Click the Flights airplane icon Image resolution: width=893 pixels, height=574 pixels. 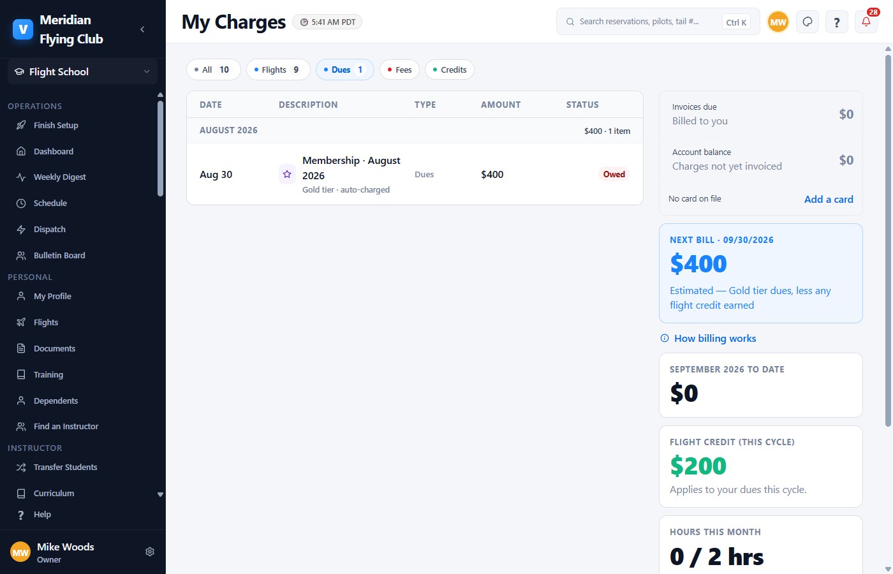click(x=21, y=322)
